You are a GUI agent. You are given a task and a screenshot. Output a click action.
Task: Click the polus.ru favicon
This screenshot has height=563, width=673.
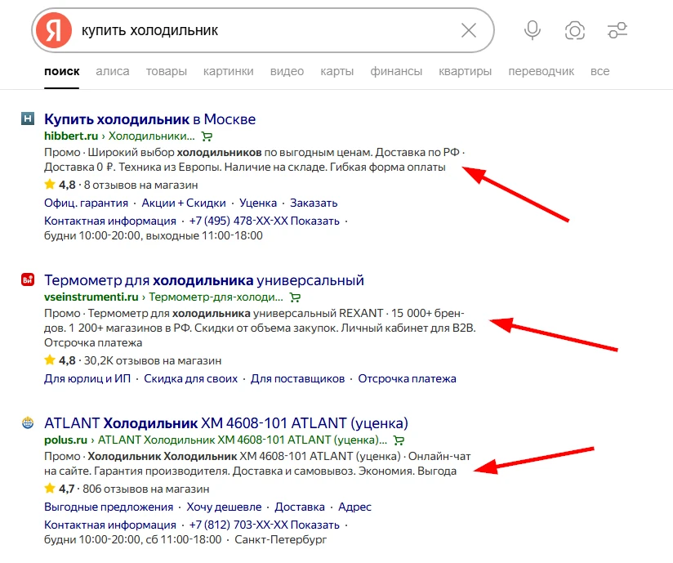(x=27, y=423)
